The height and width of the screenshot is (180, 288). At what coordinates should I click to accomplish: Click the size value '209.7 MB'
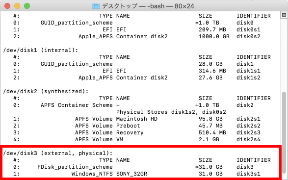[x=212, y=29]
